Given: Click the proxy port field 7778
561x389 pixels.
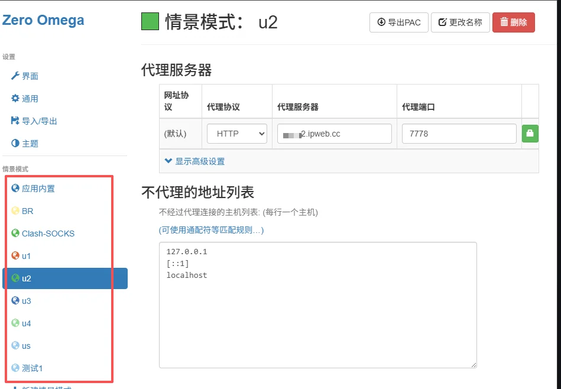Looking at the screenshot, I should pos(459,134).
